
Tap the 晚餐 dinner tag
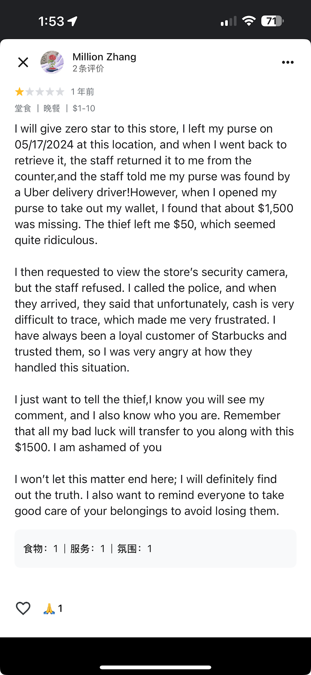coord(52,108)
